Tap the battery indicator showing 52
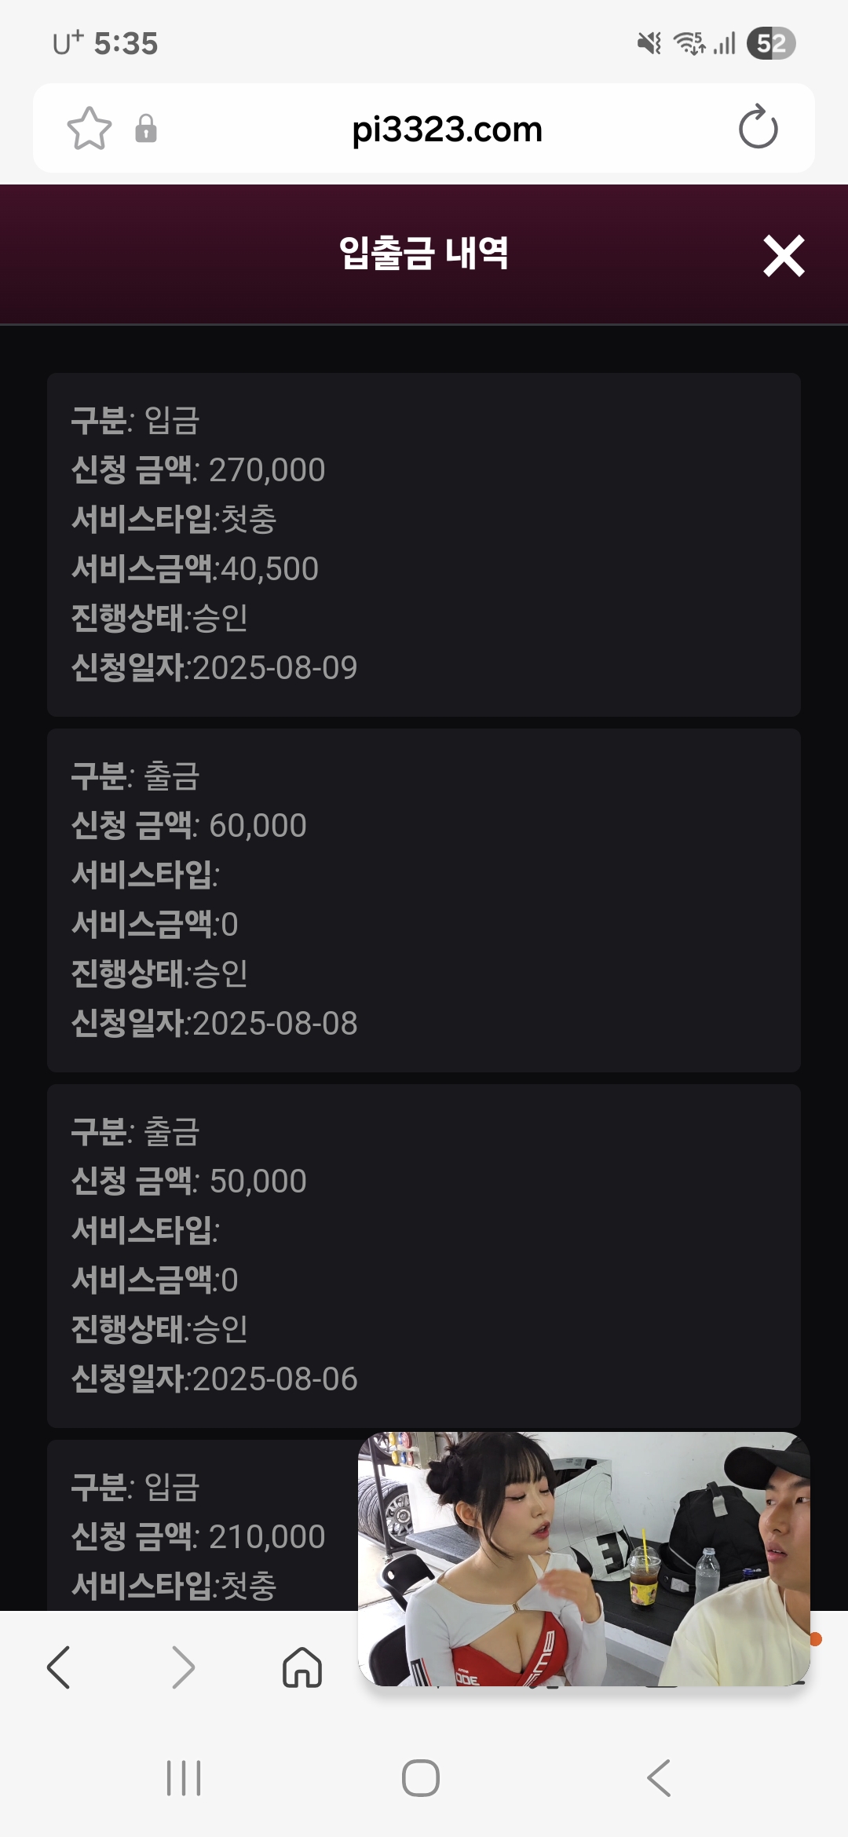Screen dimensions: 848x1837 (771, 43)
